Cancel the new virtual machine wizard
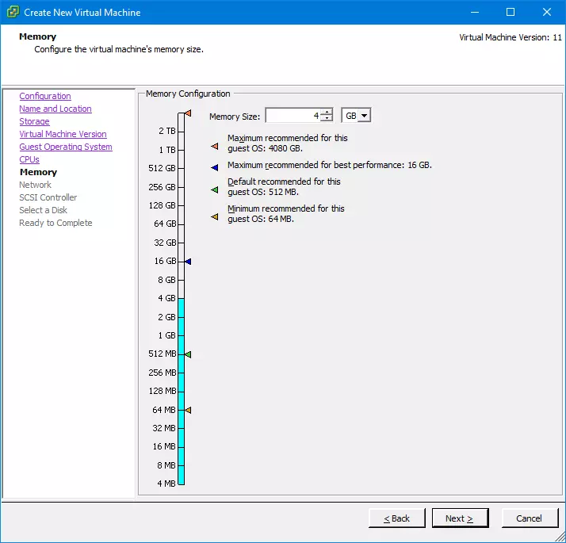This screenshot has height=543, width=566. pos(530,518)
